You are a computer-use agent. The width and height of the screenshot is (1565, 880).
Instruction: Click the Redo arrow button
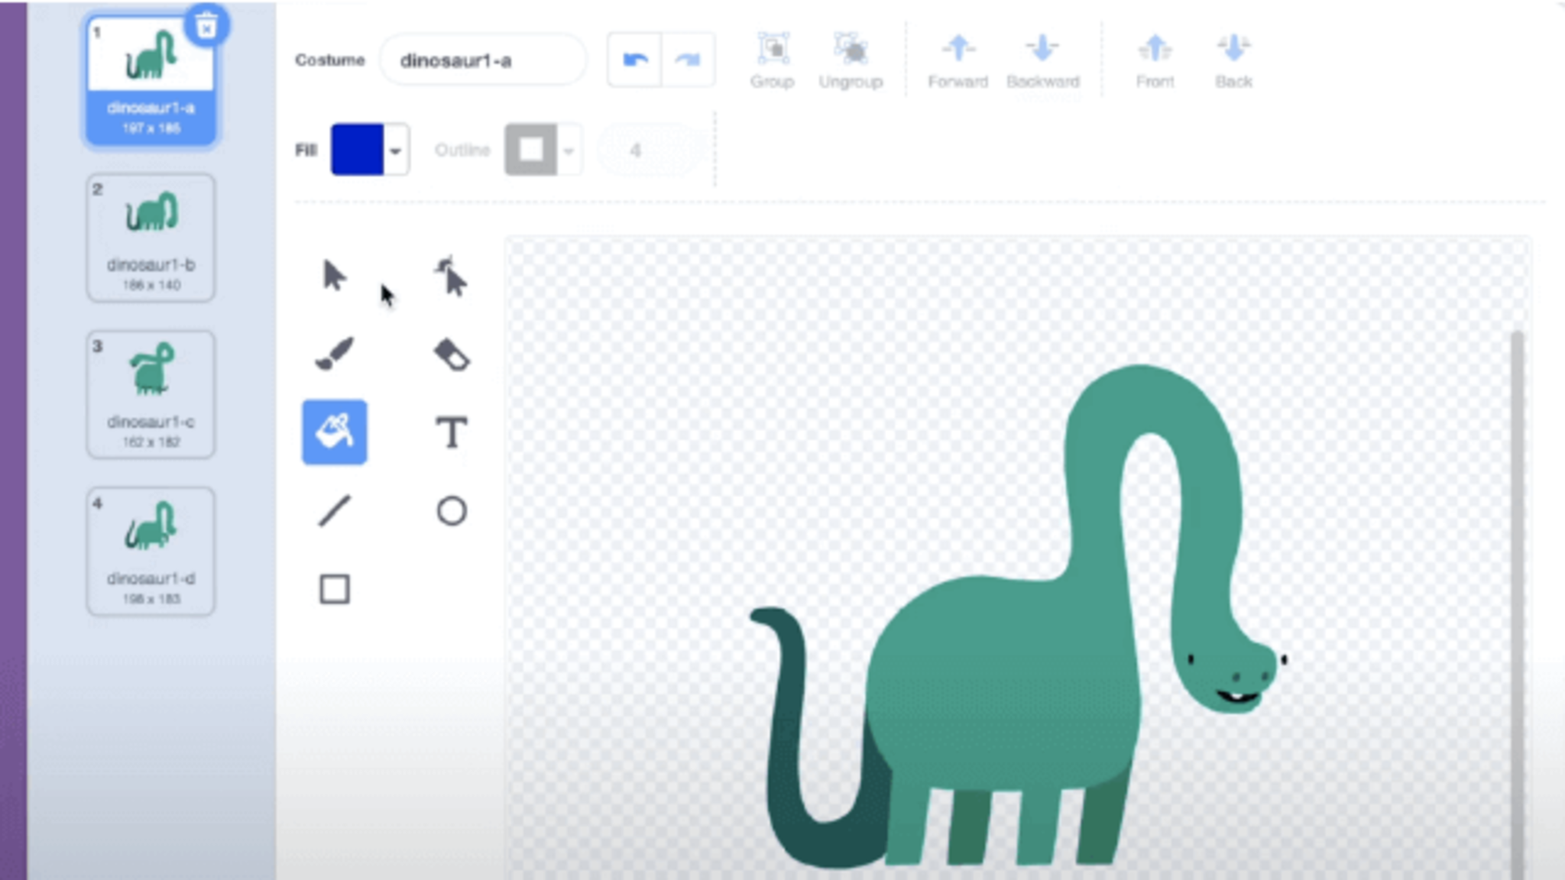click(688, 60)
